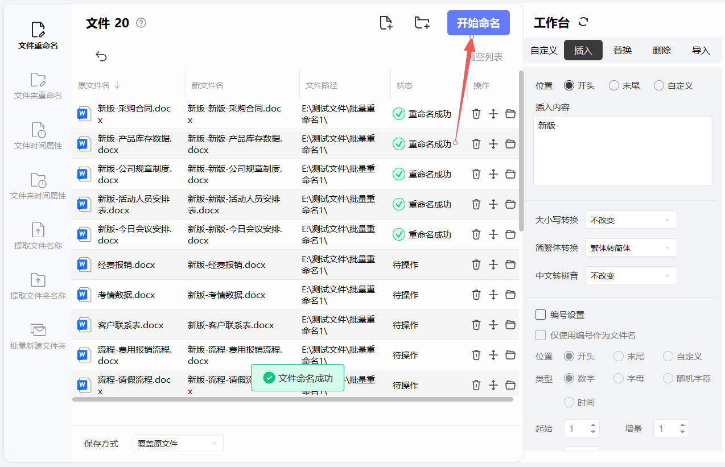Click the add file icon

tap(386, 23)
